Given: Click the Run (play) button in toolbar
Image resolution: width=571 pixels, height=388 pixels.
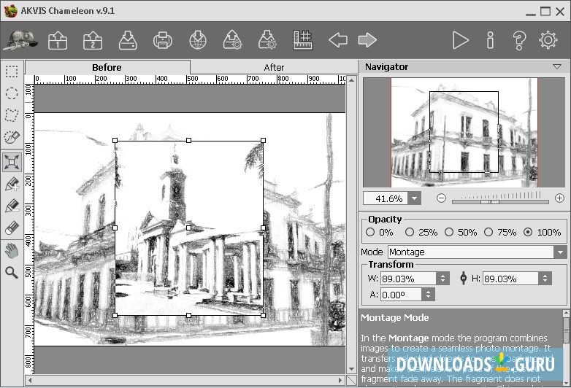Looking at the screenshot, I should pyautogui.click(x=460, y=40).
